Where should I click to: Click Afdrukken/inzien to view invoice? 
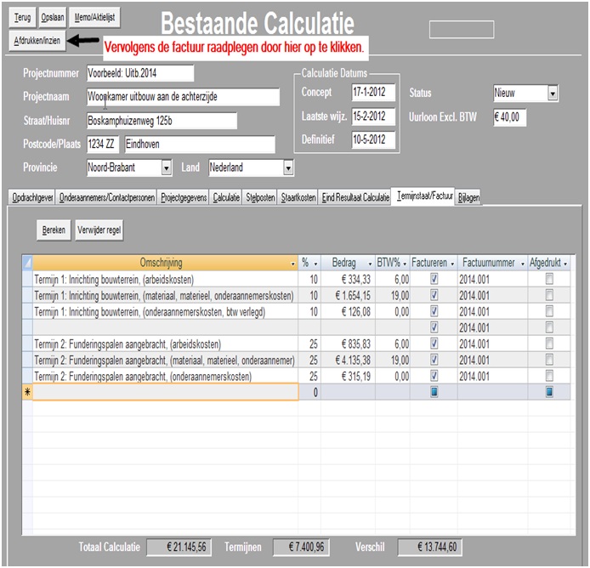click(37, 40)
